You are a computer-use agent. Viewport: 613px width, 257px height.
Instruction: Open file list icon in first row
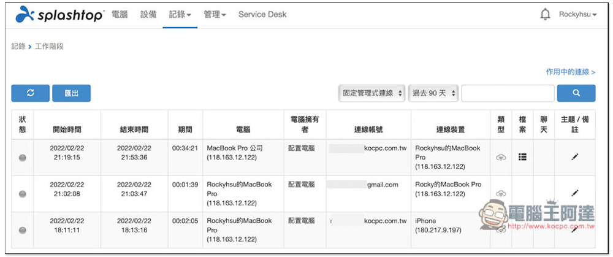(523, 157)
